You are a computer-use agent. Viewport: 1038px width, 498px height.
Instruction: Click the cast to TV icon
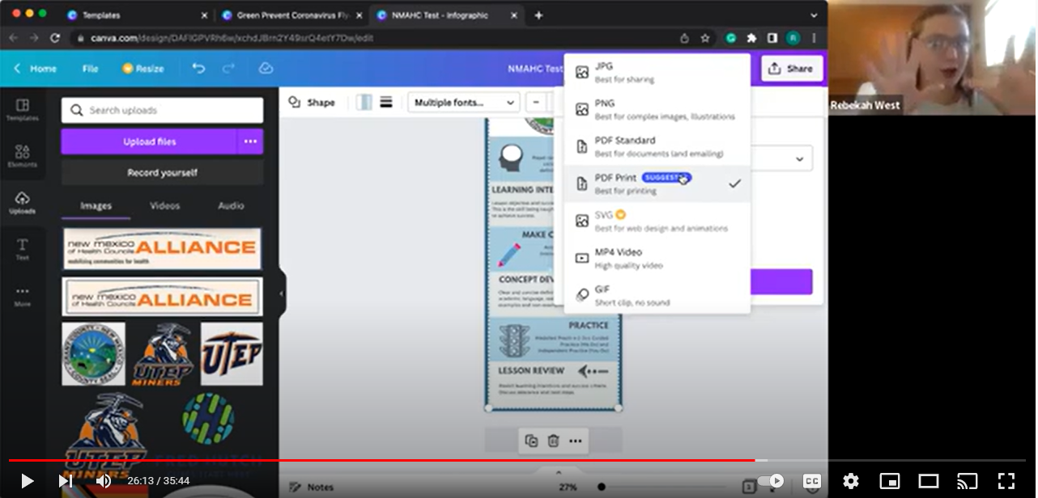[x=967, y=481]
